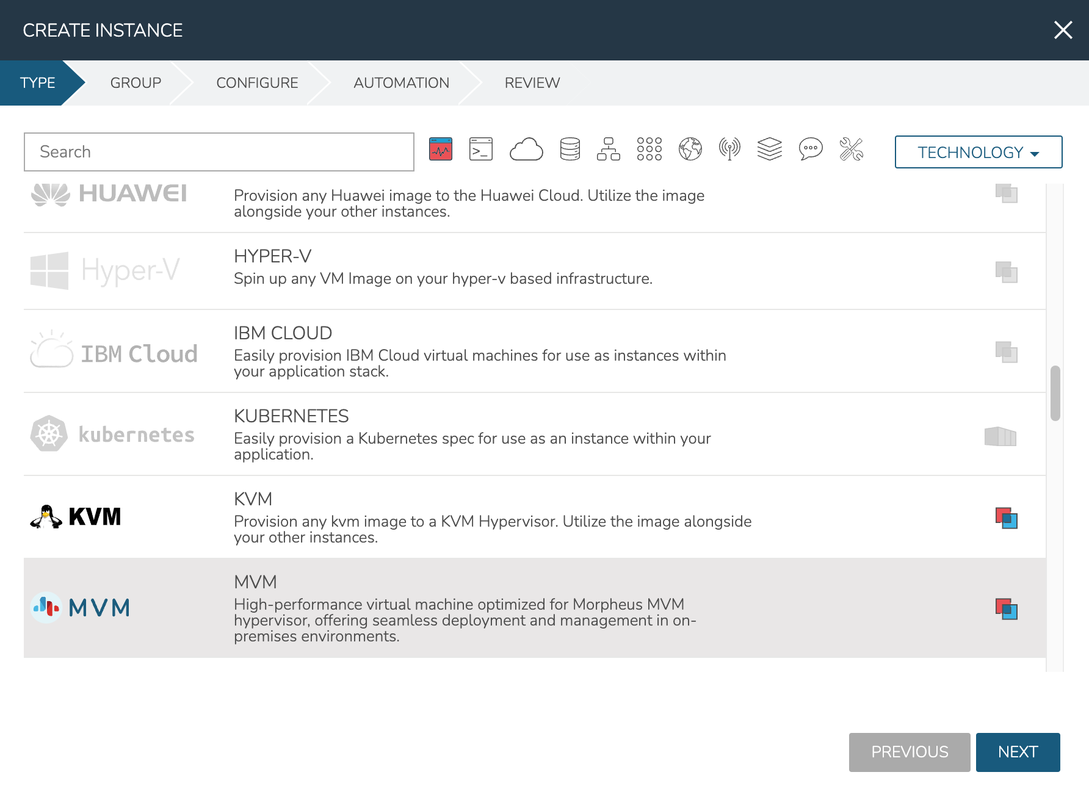This screenshot has height=797, width=1089.
Task: Click the globe web category icon
Action: tap(690, 150)
